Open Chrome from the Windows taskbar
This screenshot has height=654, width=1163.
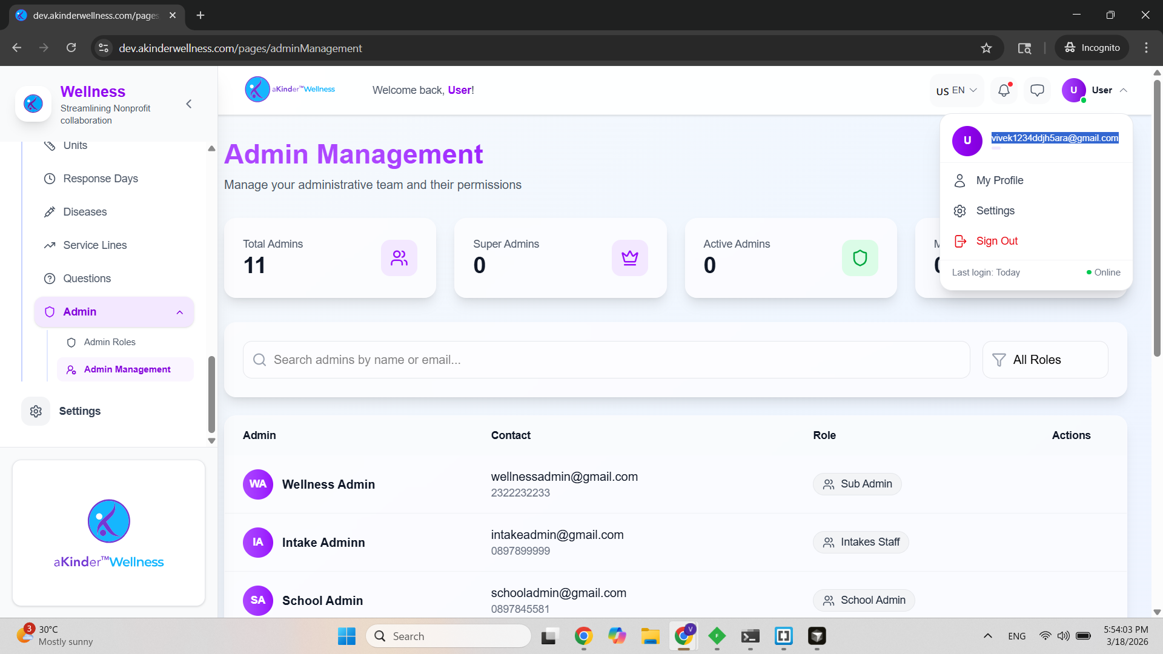583,636
